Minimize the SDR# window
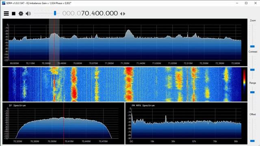 (x=237, y=3)
